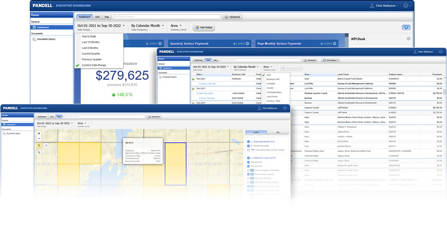Open the Date Range dropdown in the grid window
Viewport: 447px width, 233px height.
pyautogui.click(x=211, y=67)
